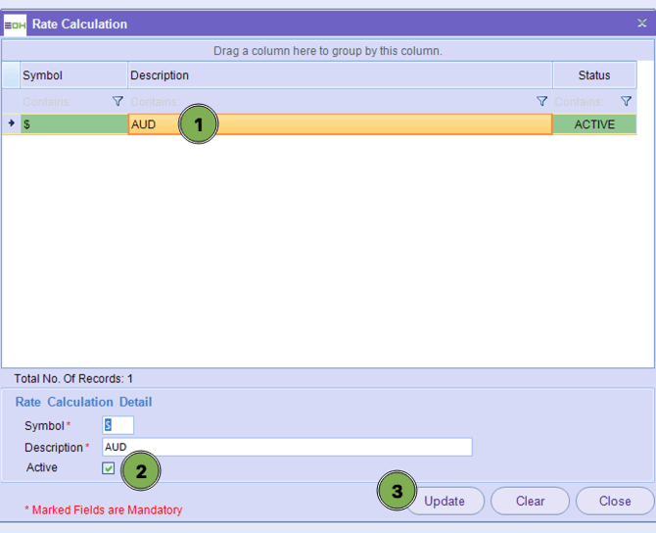Click the green numbered marker 1
The width and height of the screenshot is (656, 533).
point(198,124)
